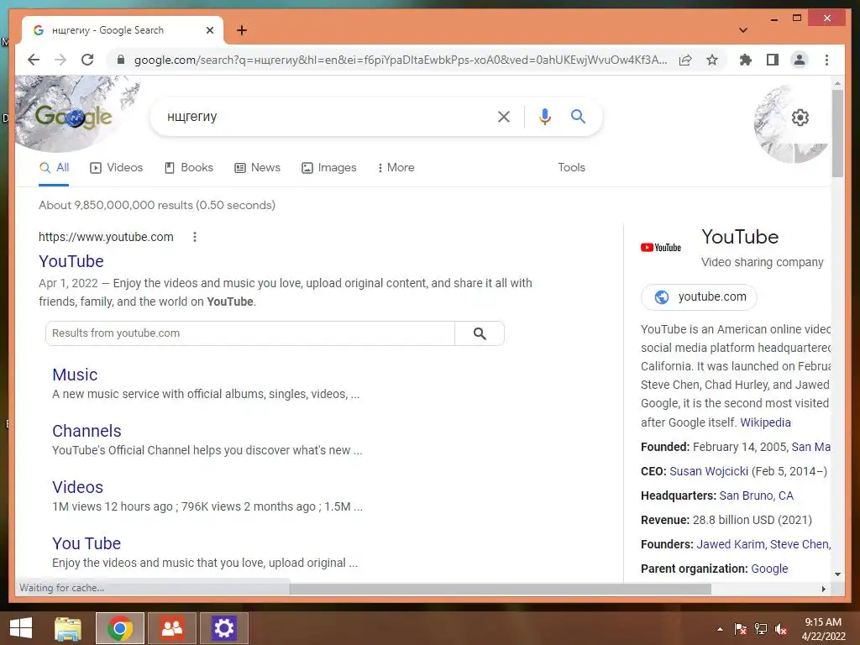Open the Windows Start button
This screenshot has height=645, width=860.
point(21,628)
